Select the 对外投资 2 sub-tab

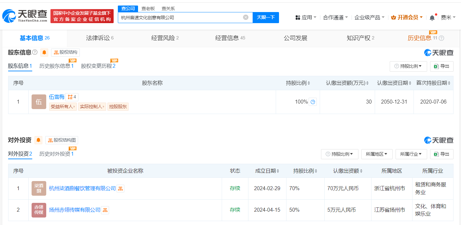[x=20, y=154]
